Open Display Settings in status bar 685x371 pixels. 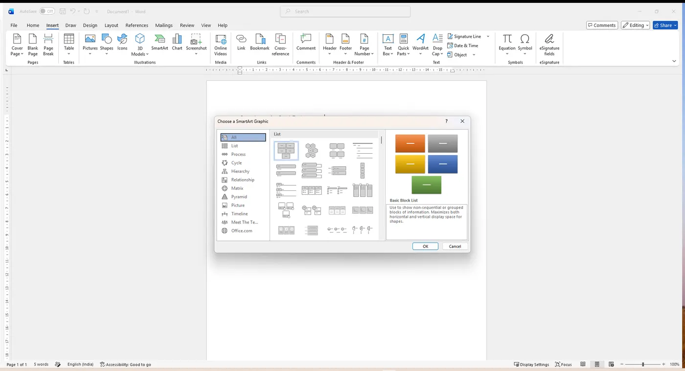tap(531, 364)
